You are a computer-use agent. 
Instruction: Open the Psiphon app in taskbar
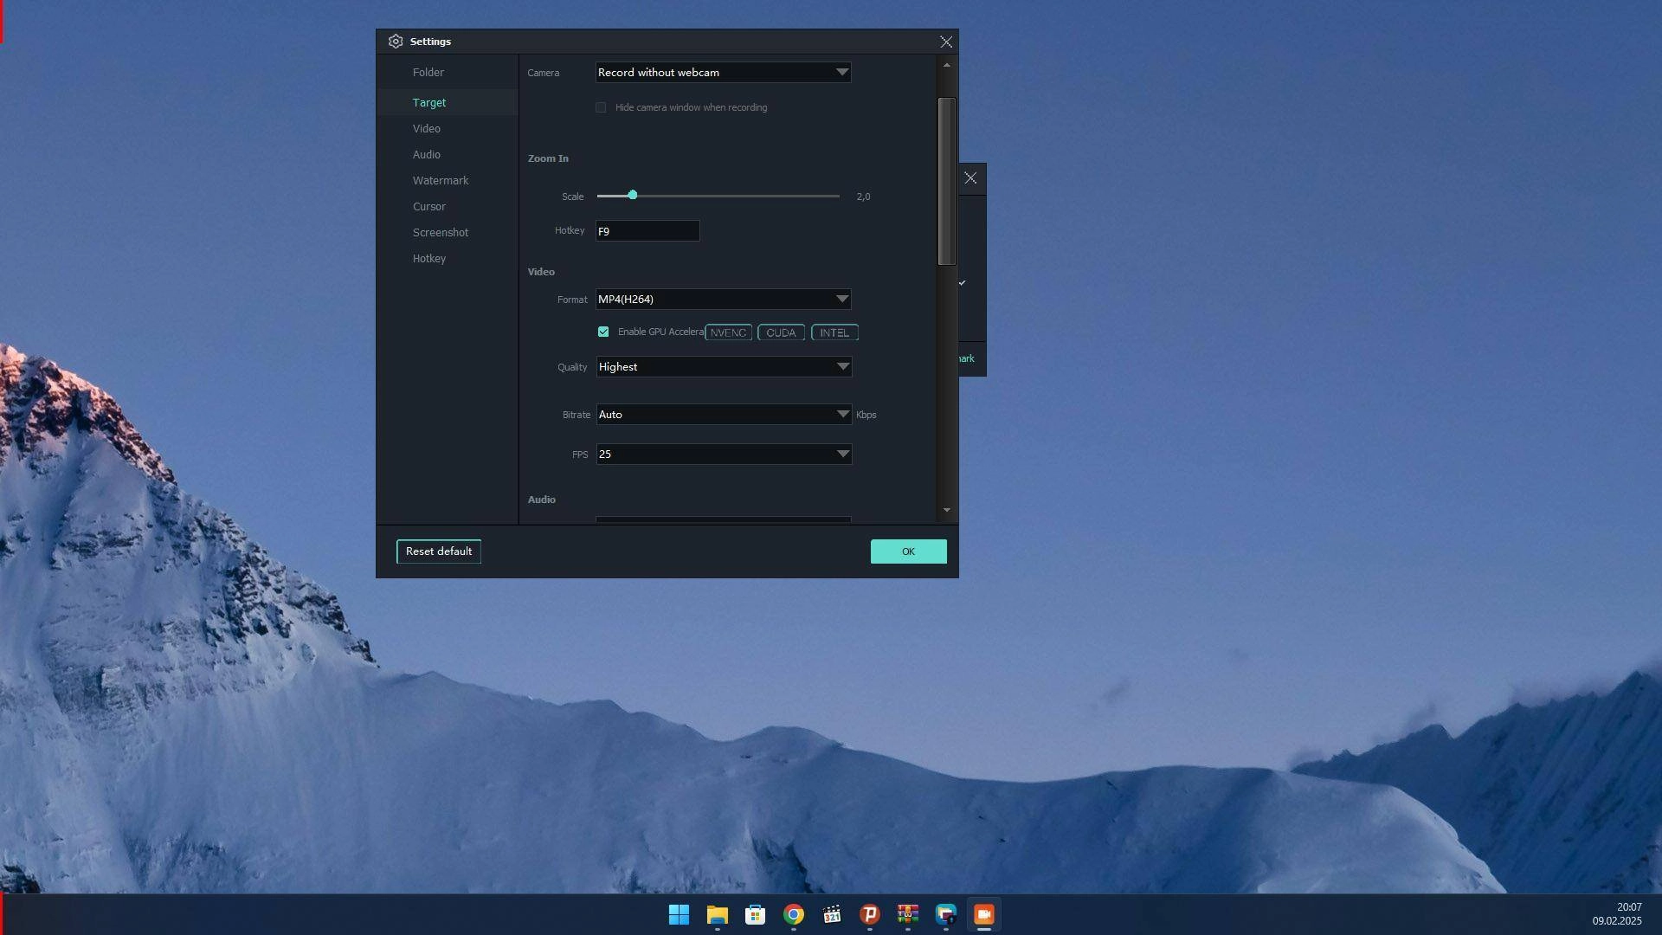[869, 914]
